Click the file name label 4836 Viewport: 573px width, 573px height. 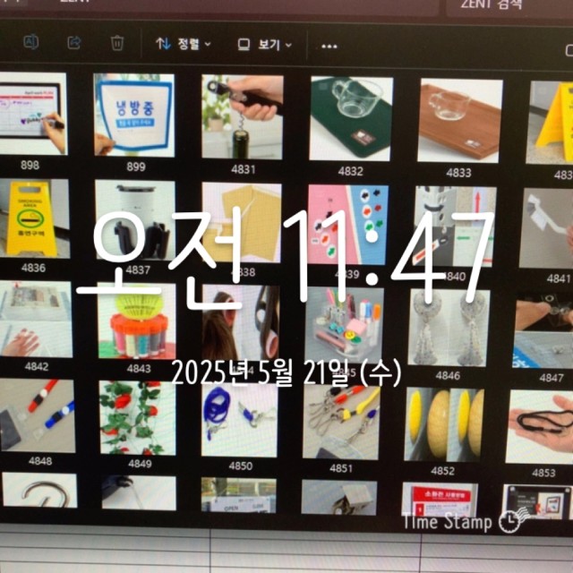[33, 268]
